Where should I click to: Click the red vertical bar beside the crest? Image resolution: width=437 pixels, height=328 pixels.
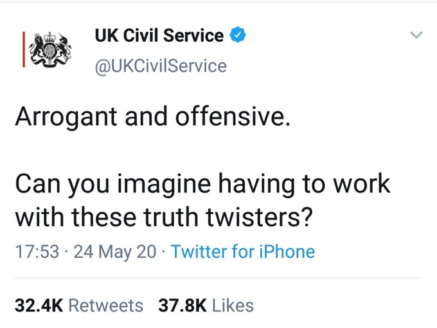click(24, 50)
